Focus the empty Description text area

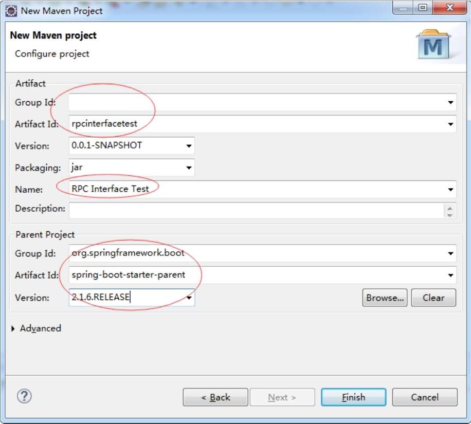256,210
